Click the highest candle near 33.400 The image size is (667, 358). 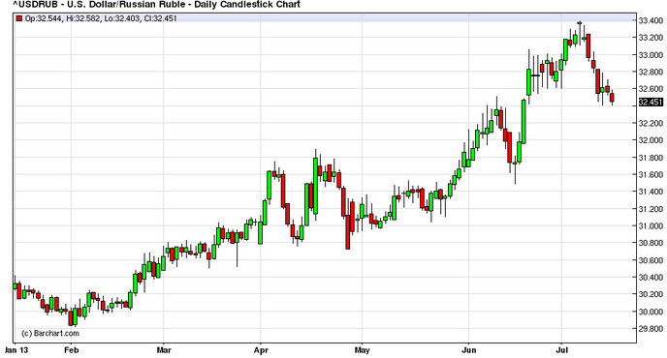(580, 23)
